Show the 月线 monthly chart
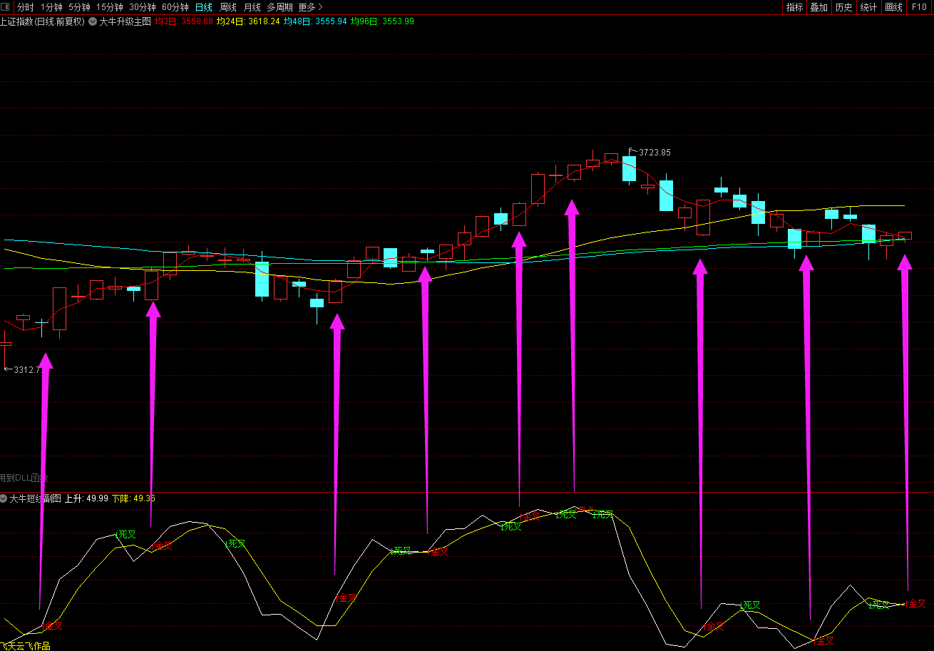Image resolution: width=934 pixels, height=651 pixels. [x=252, y=7]
